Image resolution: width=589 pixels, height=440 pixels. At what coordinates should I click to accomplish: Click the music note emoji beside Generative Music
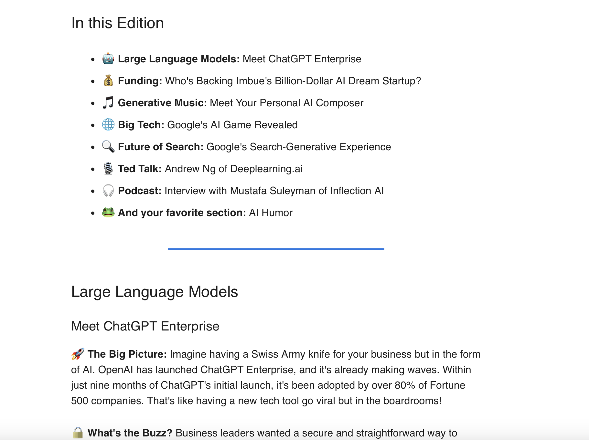coord(108,102)
